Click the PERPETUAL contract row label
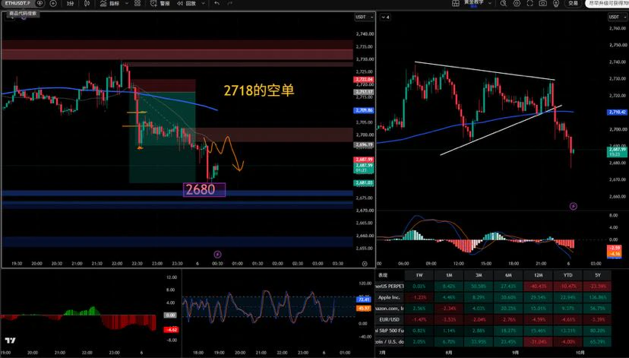Image resolution: width=629 pixels, height=358 pixels. tap(390, 286)
